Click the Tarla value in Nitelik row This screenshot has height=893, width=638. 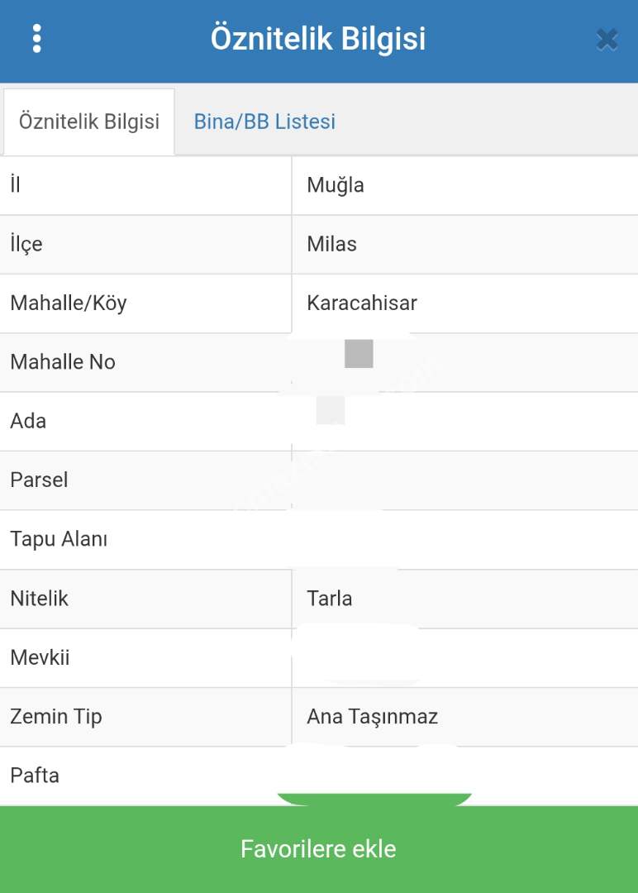tap(330, 599)
